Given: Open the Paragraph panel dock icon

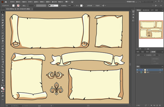Looking at the screenshot, I should pos(133,18).
